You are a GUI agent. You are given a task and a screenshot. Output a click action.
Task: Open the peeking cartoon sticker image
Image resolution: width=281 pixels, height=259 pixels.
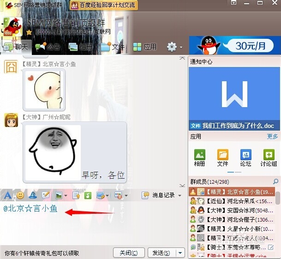coord(44,90)
